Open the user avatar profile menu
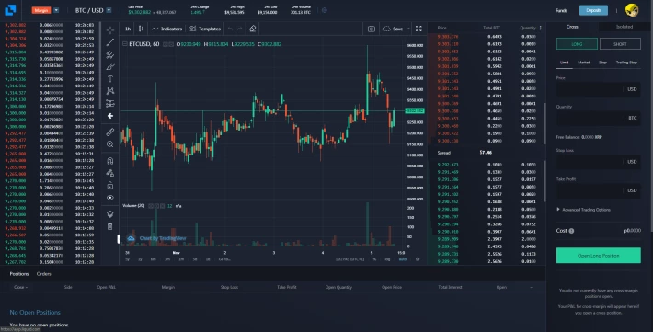Image resolution: width=653 pixels, height=332 pixels. [632, 10]
